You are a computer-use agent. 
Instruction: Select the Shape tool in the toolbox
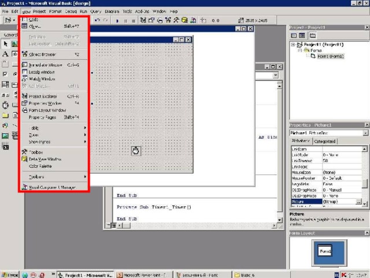[5, 126]
